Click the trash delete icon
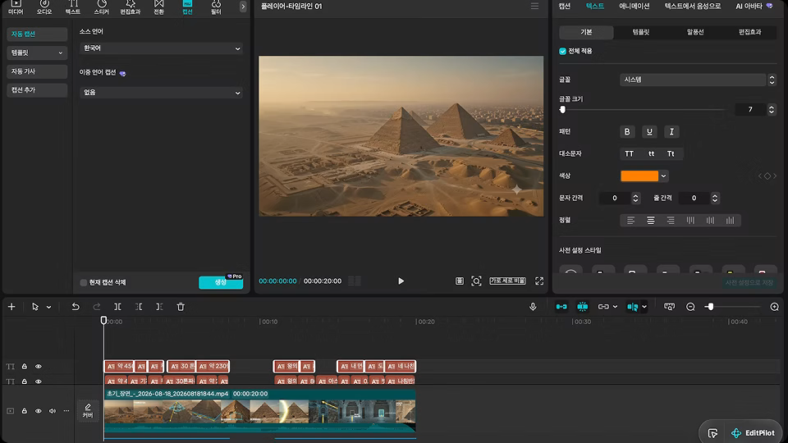 coord(181,306)
